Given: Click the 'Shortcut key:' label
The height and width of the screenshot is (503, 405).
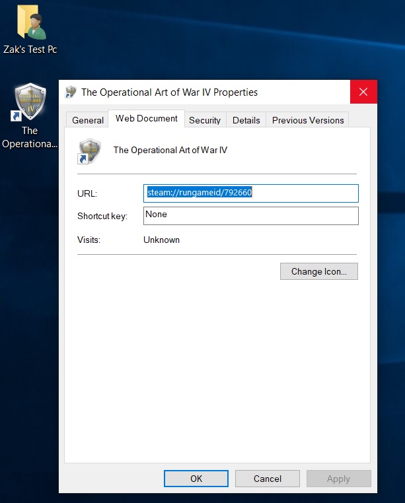Looking at the screenshot, I should (102, 217).
